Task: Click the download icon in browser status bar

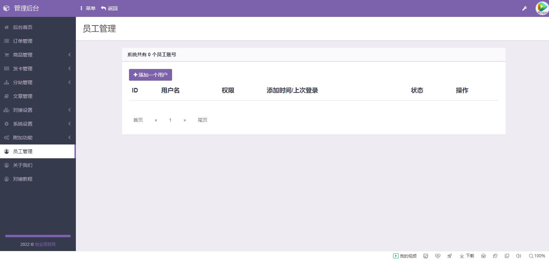Action: 462,256
